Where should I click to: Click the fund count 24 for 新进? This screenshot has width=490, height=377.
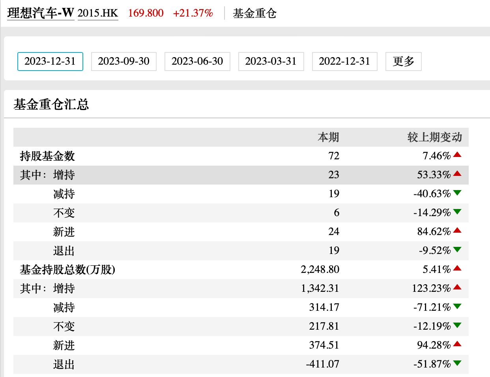tap(334, 232)
